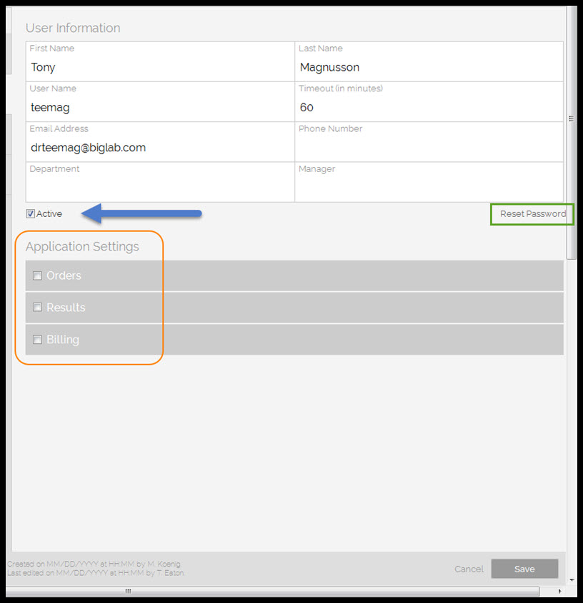The width and height of the screenshot is (583, 603).
Task: Click the empty Department field
Action: click(x=160, y=188)
